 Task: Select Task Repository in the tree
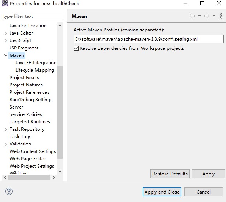(27, 129)
